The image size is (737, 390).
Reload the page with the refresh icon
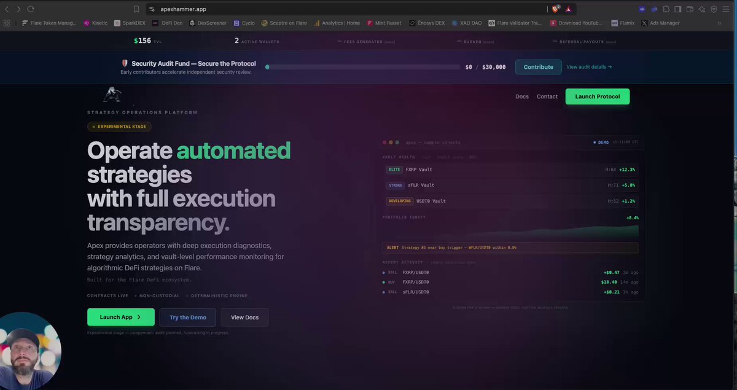coord(31,9)
